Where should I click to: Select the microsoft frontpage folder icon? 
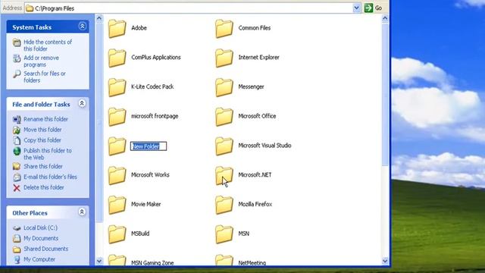click(117, 117)
